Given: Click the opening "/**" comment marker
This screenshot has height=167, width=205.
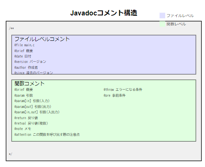Looking at the screenshot, I should pyautogui.click(x=11, y=28).
